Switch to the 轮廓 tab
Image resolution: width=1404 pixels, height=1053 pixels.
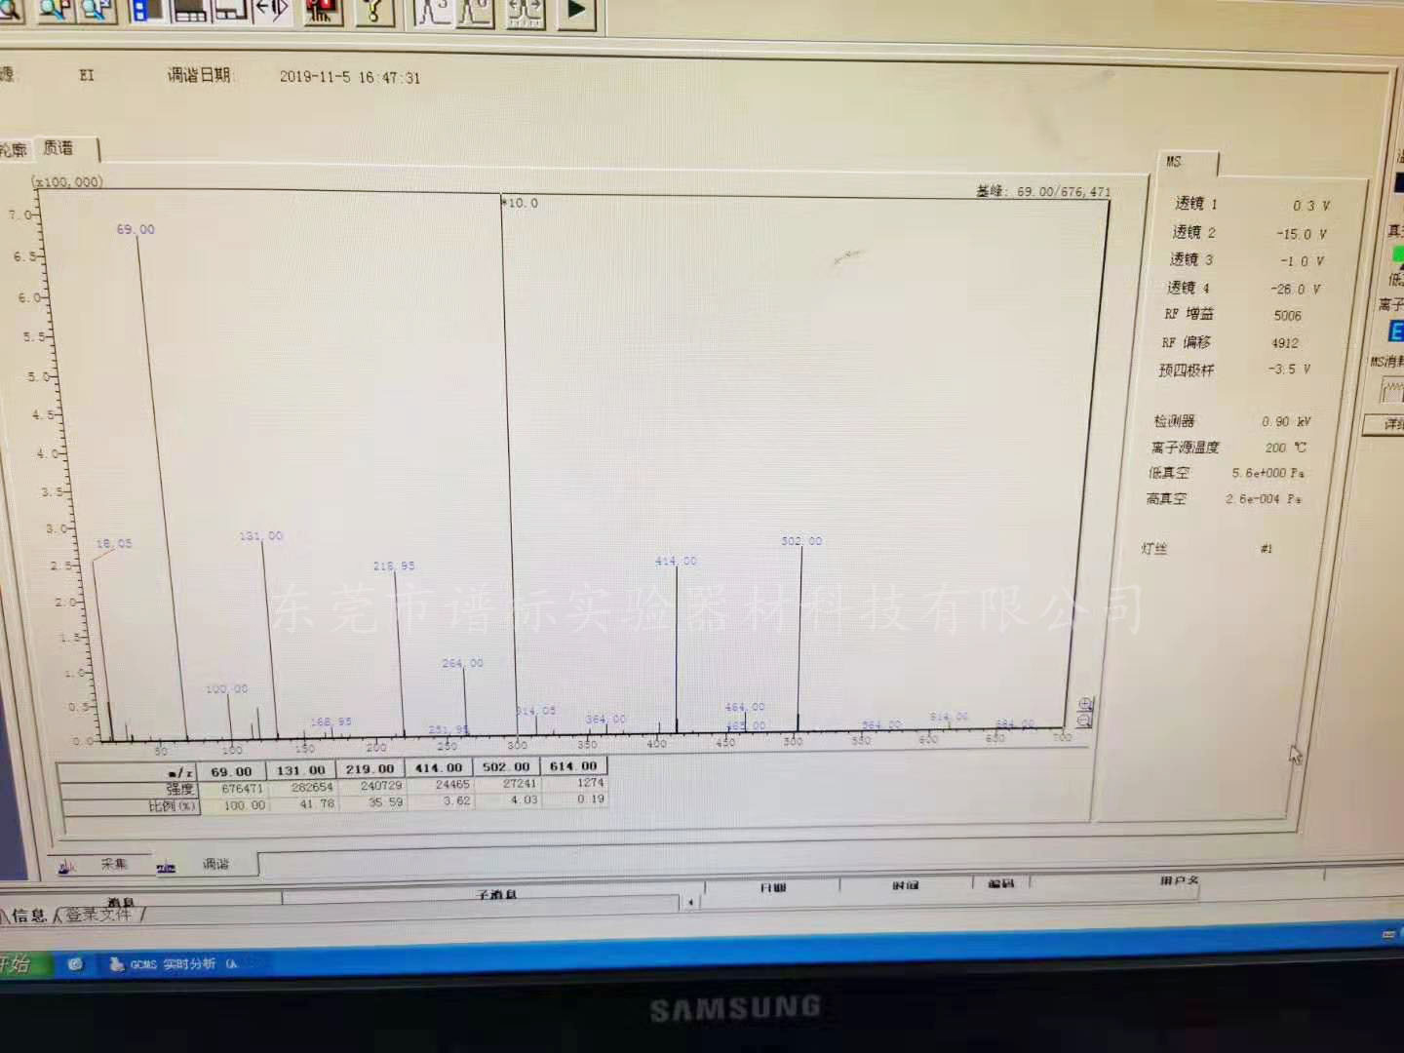(x=14, y=149)
